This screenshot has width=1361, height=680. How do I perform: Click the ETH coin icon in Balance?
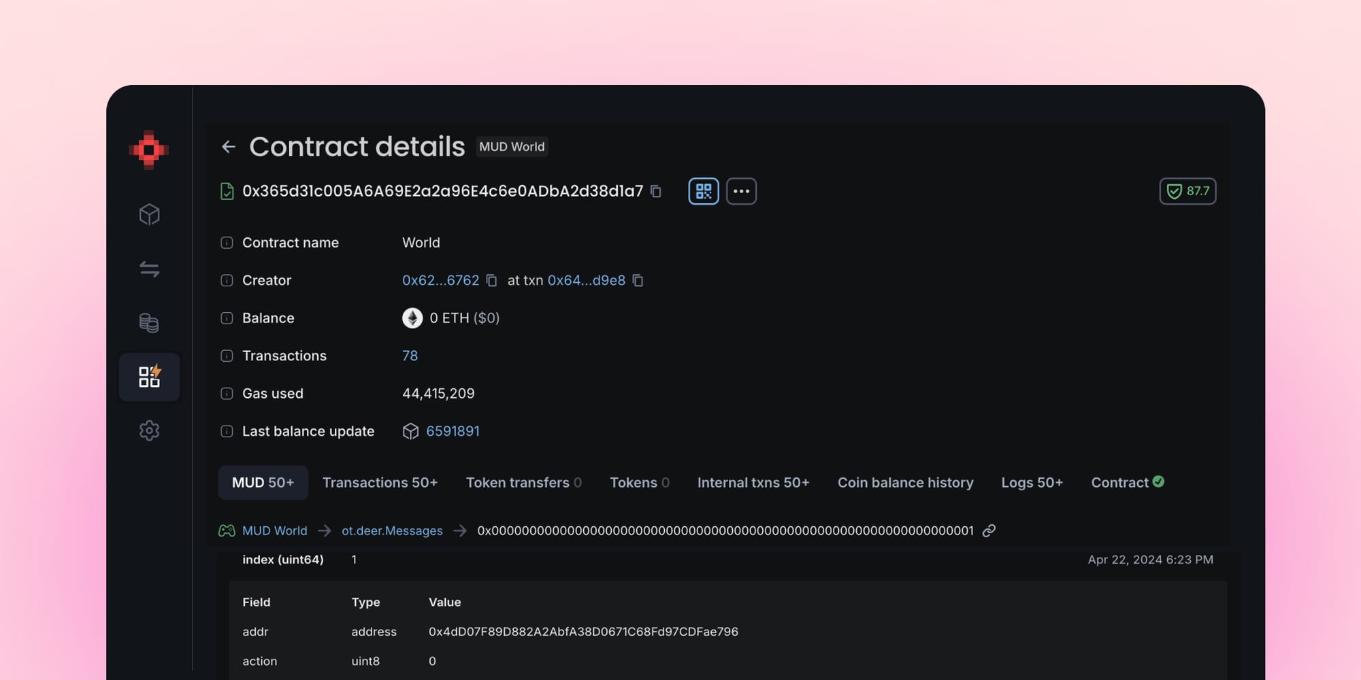[x=412, y=318]
